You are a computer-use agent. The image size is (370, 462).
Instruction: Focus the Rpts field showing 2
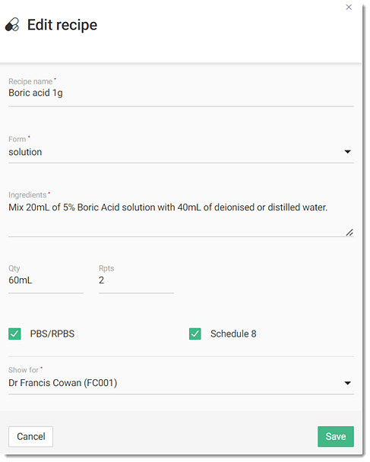pyautogui.click(x=136, y=280)
